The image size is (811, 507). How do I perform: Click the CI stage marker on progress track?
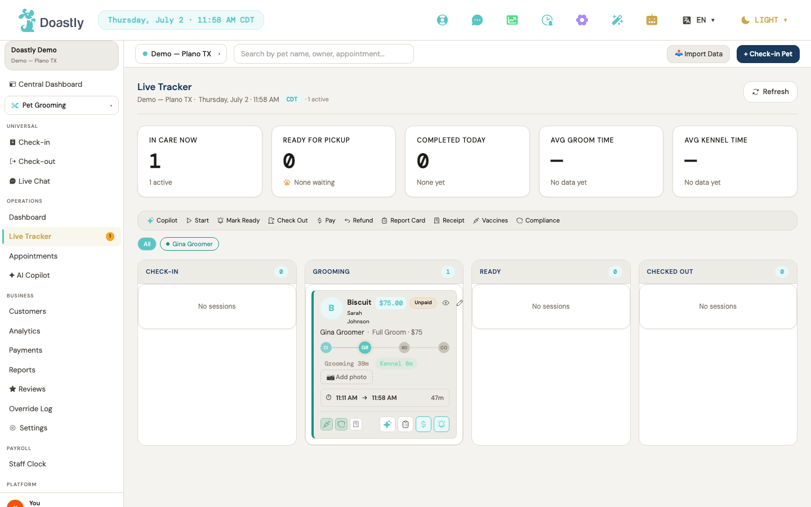tap(326, 348)
